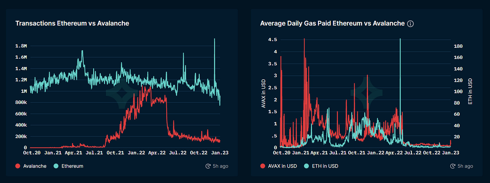Click the 140 value on ETH axis
Screen dimensions: 490x183
coord(459,69)
